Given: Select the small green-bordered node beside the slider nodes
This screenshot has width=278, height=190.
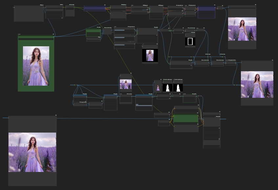Looking at the screenshot, I should point(93,33).
